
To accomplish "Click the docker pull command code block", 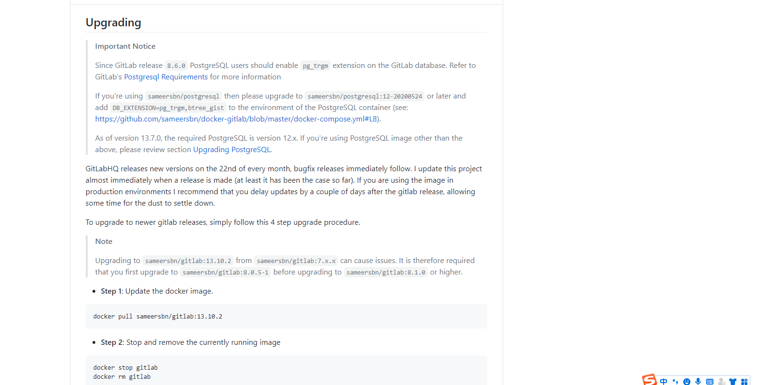I will (x=287, y=317).
